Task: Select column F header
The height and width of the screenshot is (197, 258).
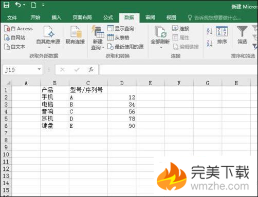Action: pyautogui.click(x=179, y=83)
